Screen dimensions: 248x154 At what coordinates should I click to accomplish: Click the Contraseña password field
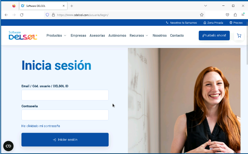65,115
